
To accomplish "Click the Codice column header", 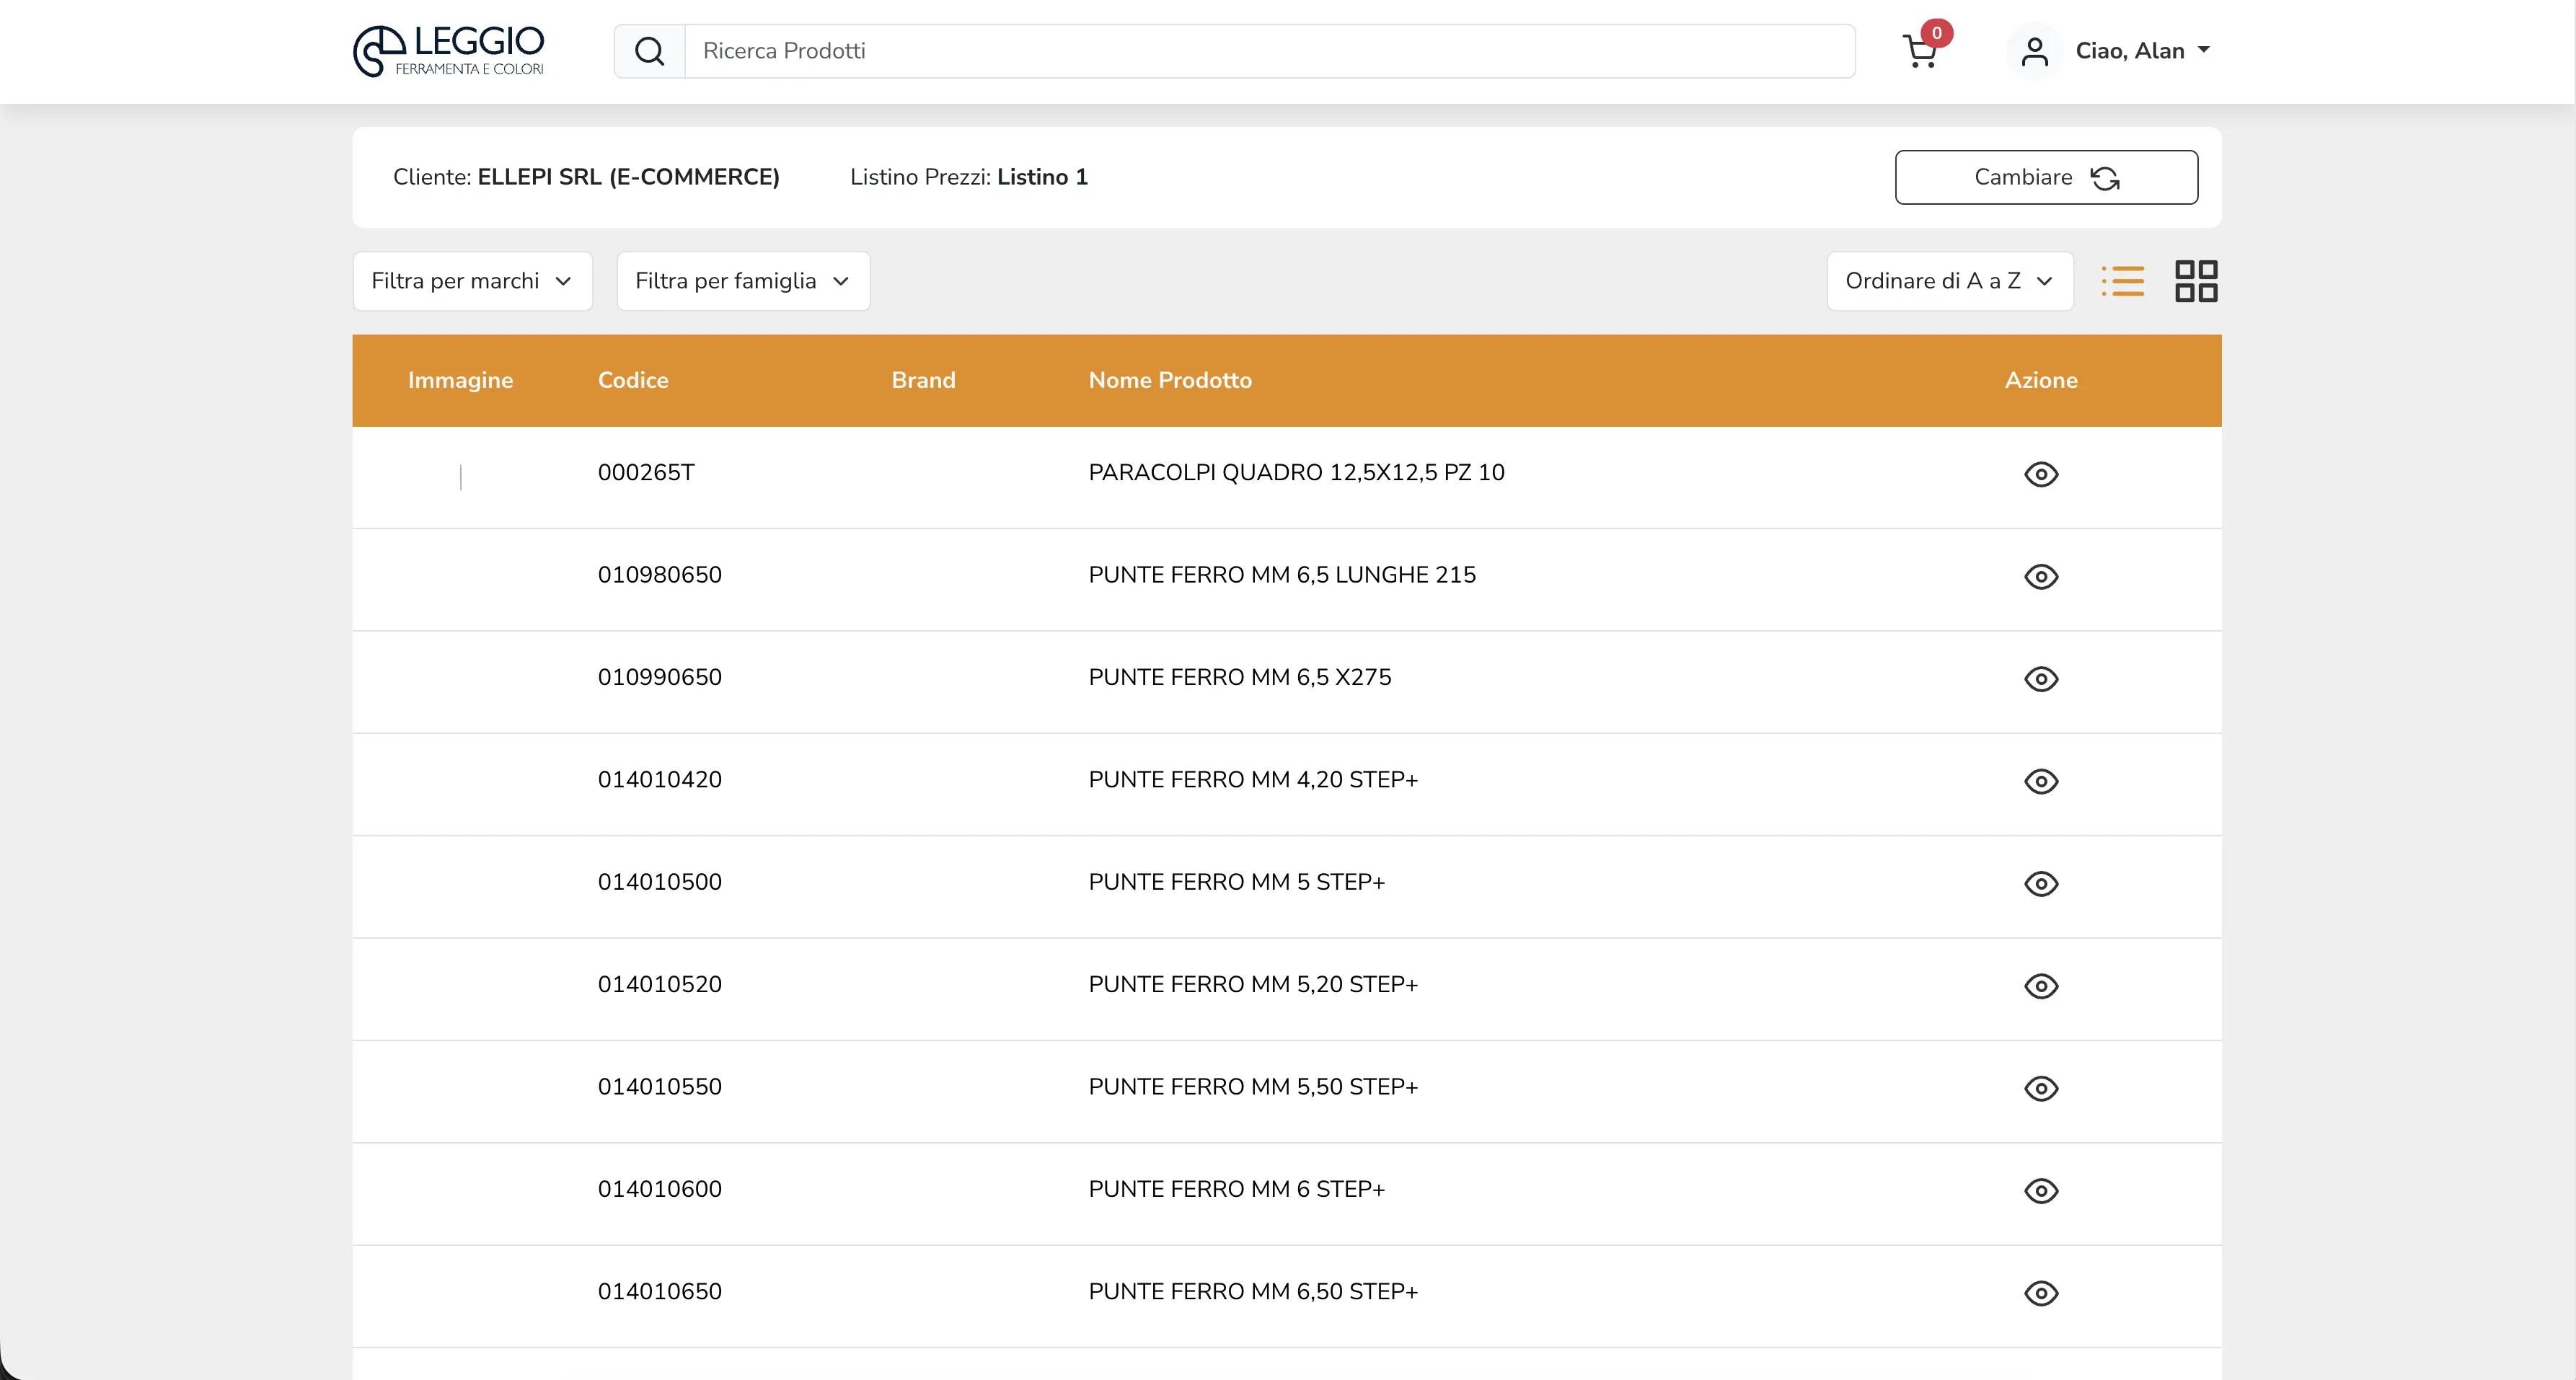I will 633,380.
